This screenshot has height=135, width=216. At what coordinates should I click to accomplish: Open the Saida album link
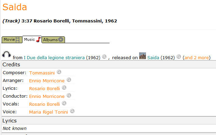tap(153, 57)
